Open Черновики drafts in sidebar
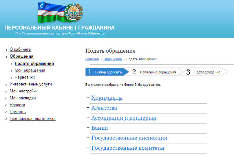Viewport: 234px width, 156px height. [x=25, y=77]
